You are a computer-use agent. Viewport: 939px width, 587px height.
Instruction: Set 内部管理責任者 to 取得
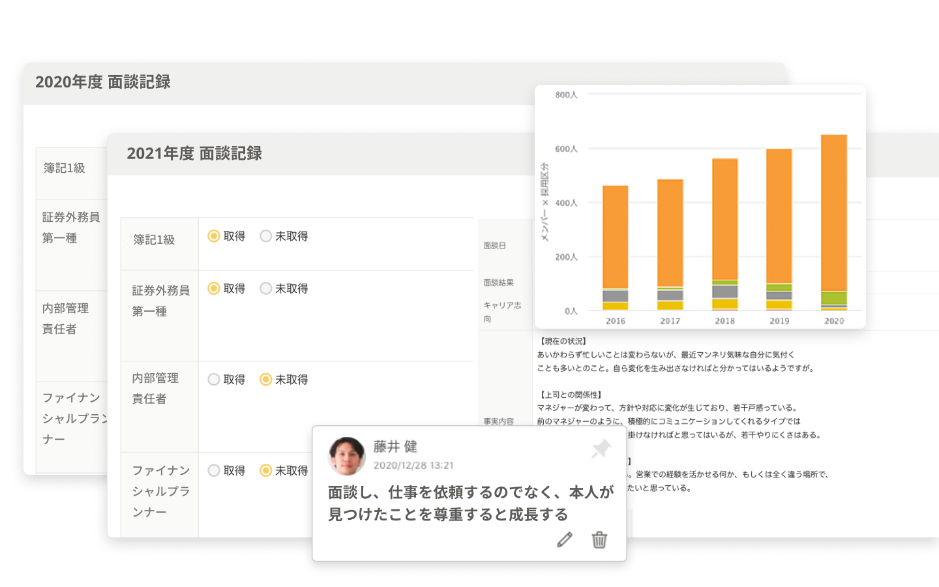click(214, 380)
